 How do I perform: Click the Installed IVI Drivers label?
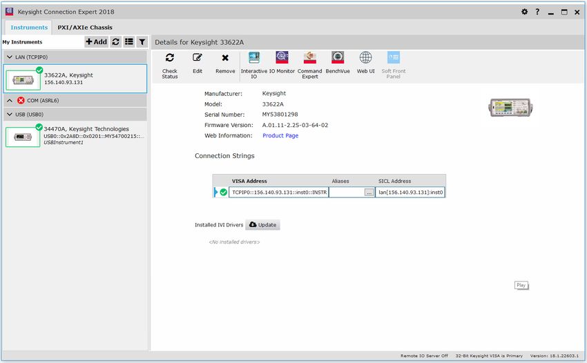pyautogui.click(x=219, y=225)
